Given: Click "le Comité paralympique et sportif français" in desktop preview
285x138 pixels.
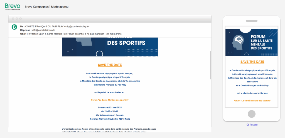Looking at the screenshot, I should (x=110, y=77).
